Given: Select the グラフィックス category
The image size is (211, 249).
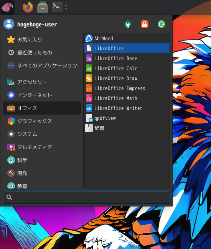Looking at the screenshot, I should 42,121.
